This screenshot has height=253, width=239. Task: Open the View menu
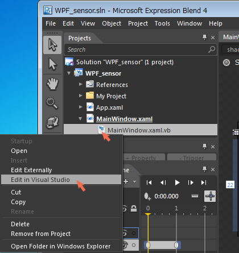pyautogui.click(x=88, y=23)
